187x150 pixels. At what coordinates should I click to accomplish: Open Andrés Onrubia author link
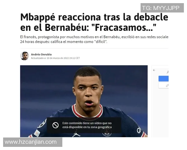(x=41, y=54)
